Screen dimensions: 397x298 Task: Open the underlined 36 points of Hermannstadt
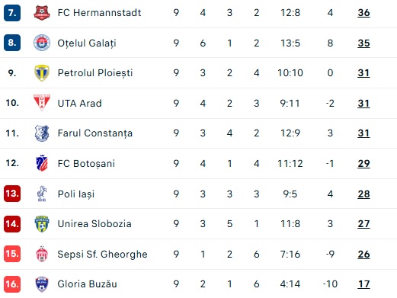tap(363, 13)
